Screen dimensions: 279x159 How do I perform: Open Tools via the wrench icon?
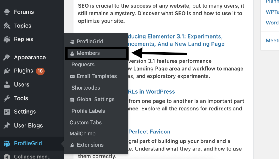7,98
